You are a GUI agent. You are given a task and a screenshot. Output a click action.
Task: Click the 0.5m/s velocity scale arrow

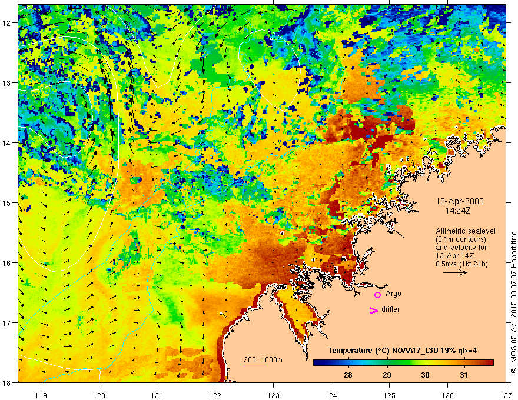[x=455, y=272]
